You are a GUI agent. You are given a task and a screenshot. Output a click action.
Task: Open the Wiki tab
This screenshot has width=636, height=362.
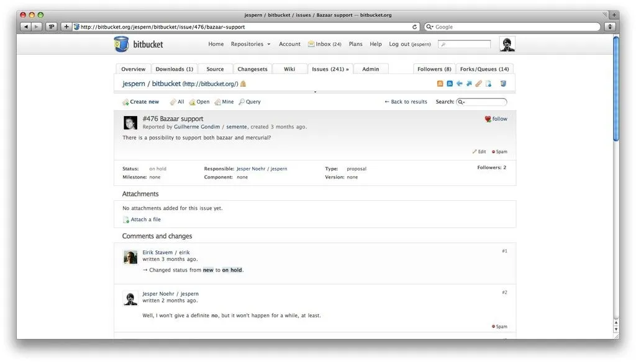click(x=289, y=69)
